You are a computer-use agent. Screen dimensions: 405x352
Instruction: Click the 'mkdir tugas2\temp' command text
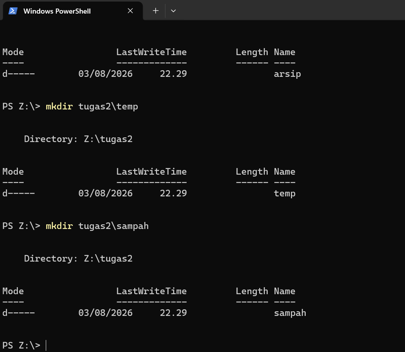pos(92,106)
